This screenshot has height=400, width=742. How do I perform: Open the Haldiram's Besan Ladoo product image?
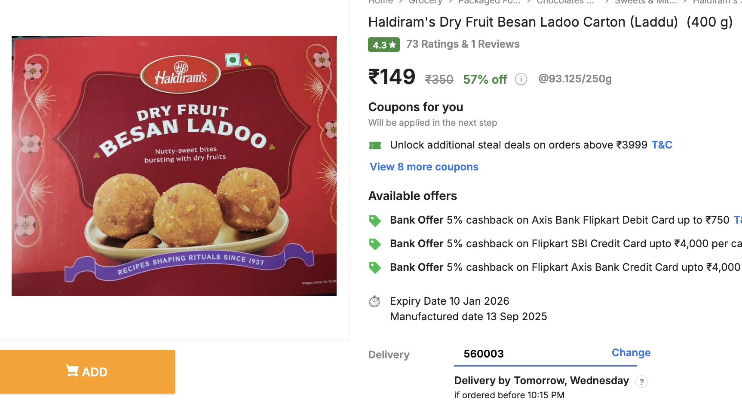pyautogui.click(x=174, y=166)
